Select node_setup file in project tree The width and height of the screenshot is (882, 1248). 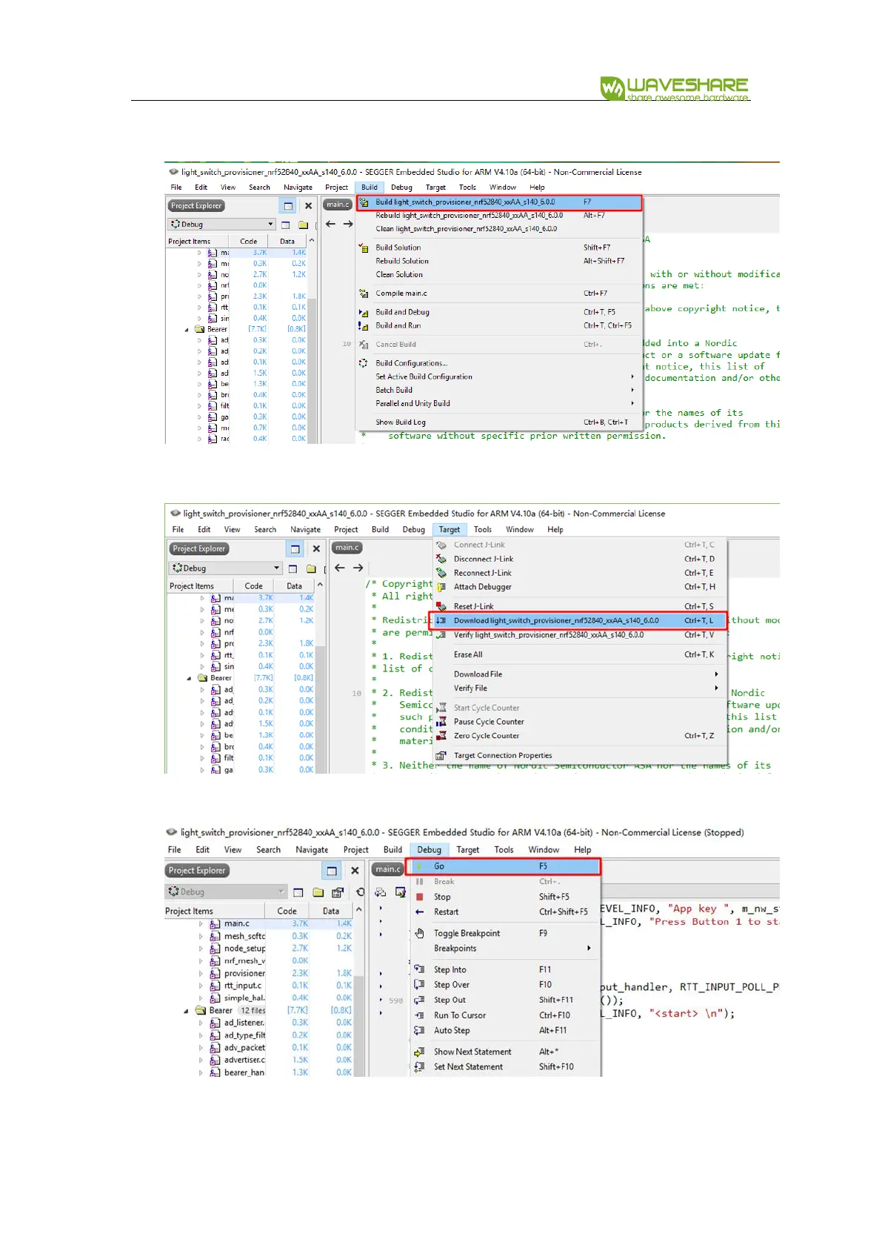point(244,949)
